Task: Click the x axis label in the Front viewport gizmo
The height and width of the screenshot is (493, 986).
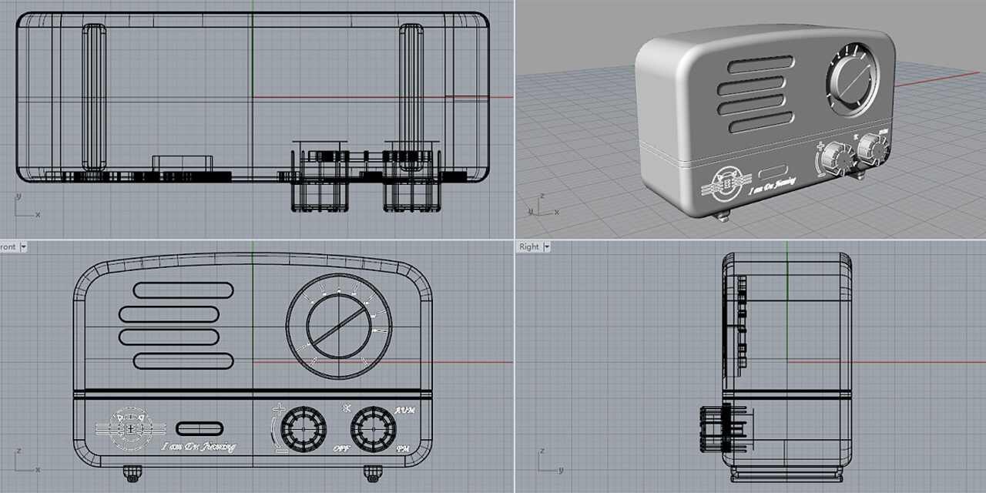Action: pos(38,471)
